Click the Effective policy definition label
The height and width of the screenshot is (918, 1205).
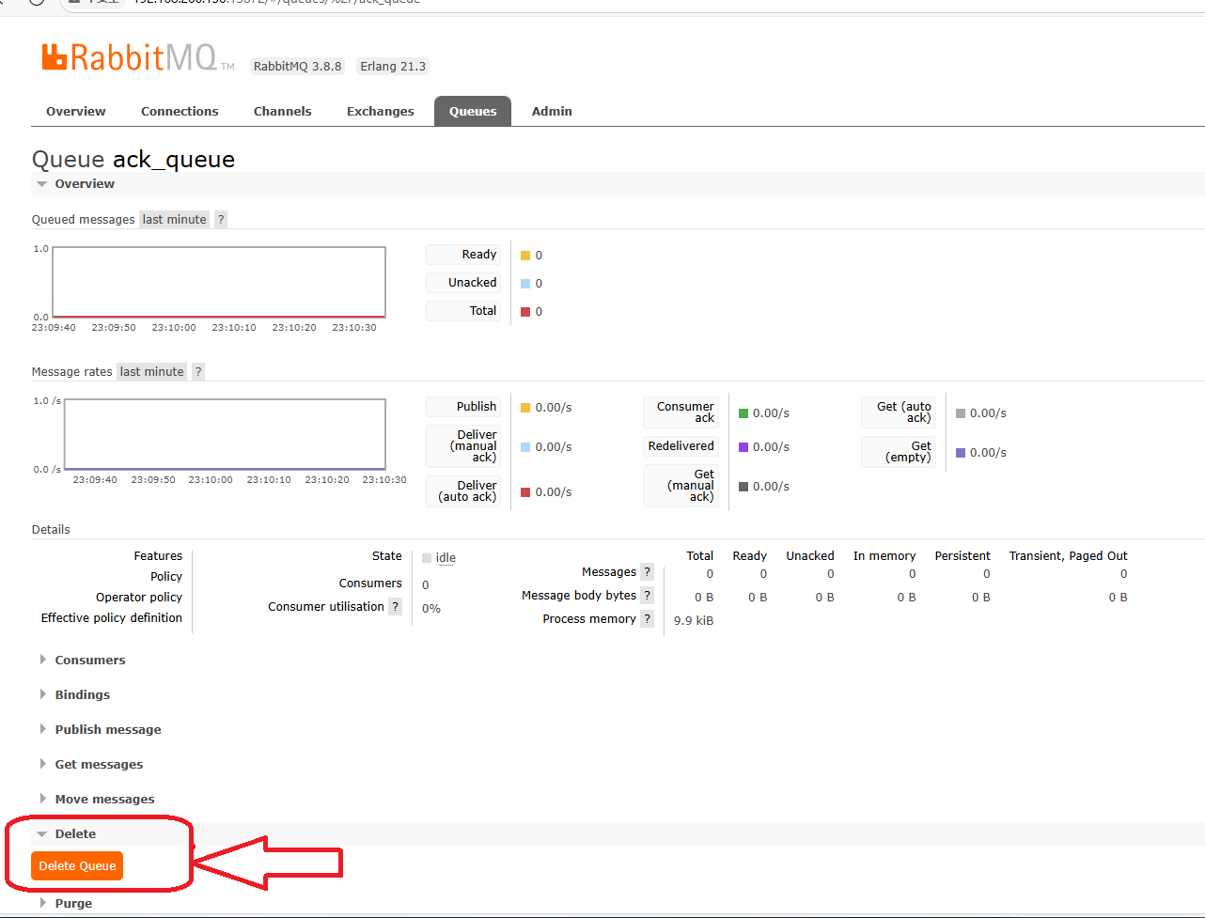point(112,617)
